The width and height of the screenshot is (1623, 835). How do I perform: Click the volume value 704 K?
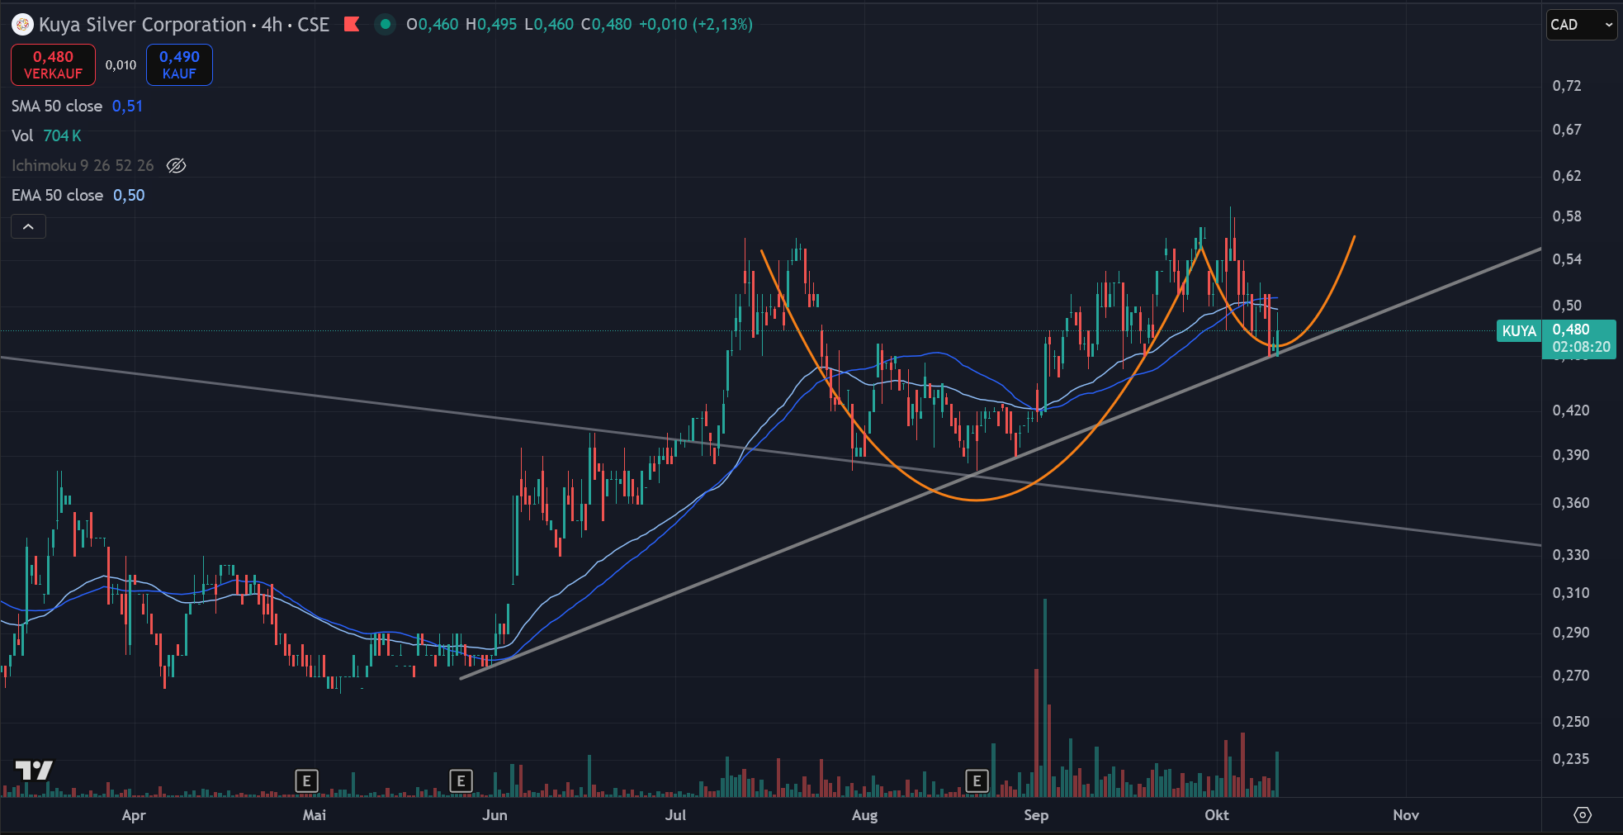click(62, 135)
